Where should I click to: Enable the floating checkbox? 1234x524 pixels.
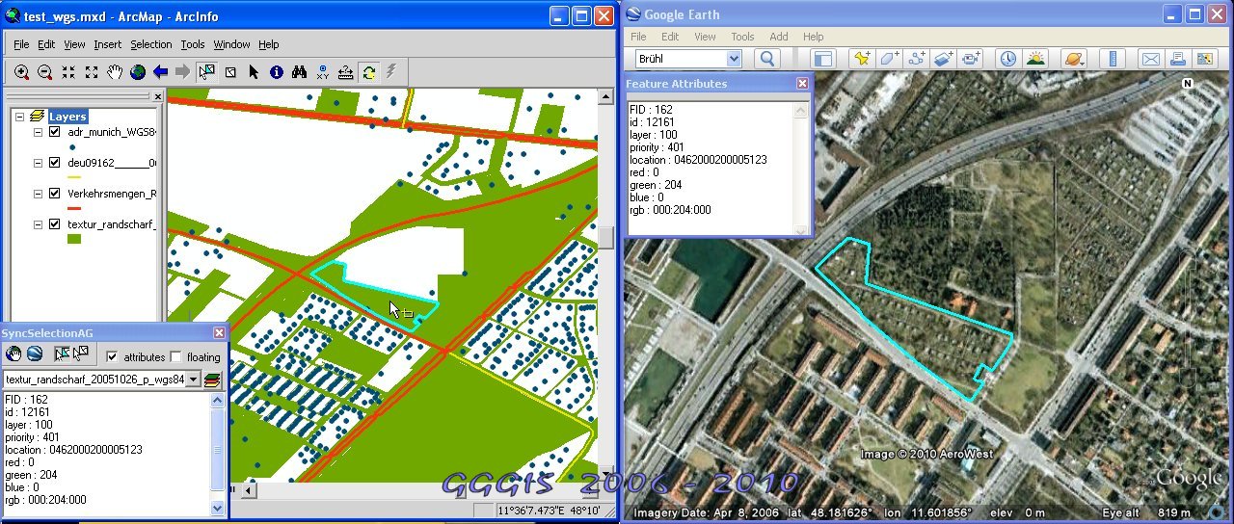[175, 356]
